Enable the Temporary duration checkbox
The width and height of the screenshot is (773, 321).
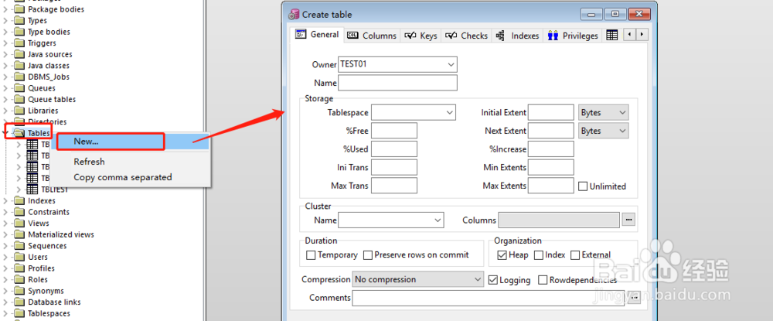(311, 255)
